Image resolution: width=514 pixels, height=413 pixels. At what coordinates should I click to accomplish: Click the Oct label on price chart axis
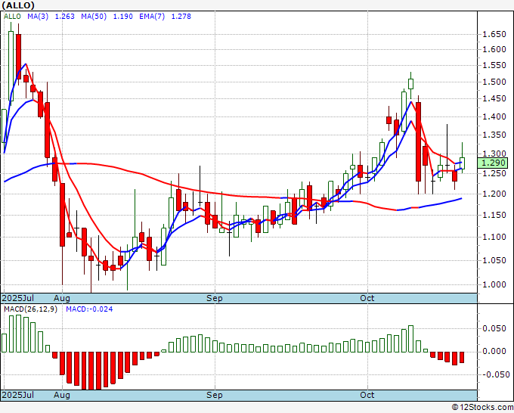pyautogui.click(x=367, y=298)
